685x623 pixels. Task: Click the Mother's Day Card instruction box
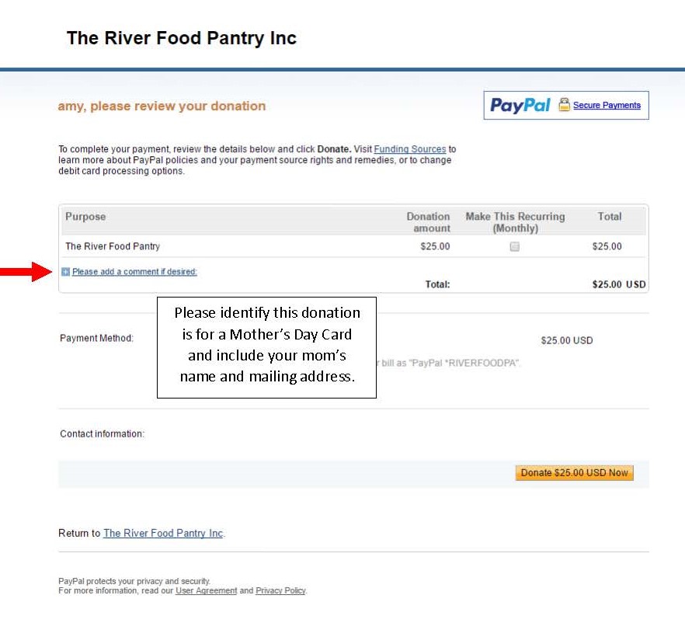tap(266, 347)
